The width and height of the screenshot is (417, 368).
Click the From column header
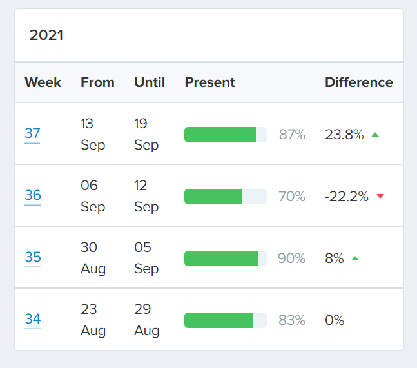point(97,82)
